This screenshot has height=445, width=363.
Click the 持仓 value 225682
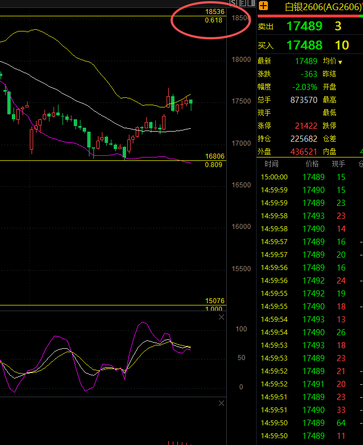pyautogui.click(x=304, y=139)
